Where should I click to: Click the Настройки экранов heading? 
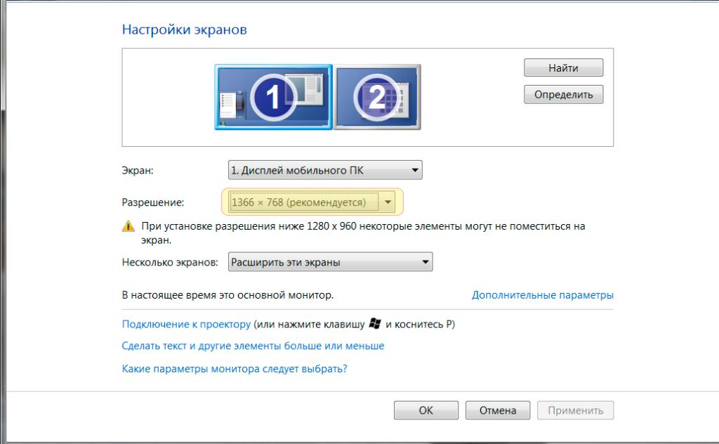(185, 30)
